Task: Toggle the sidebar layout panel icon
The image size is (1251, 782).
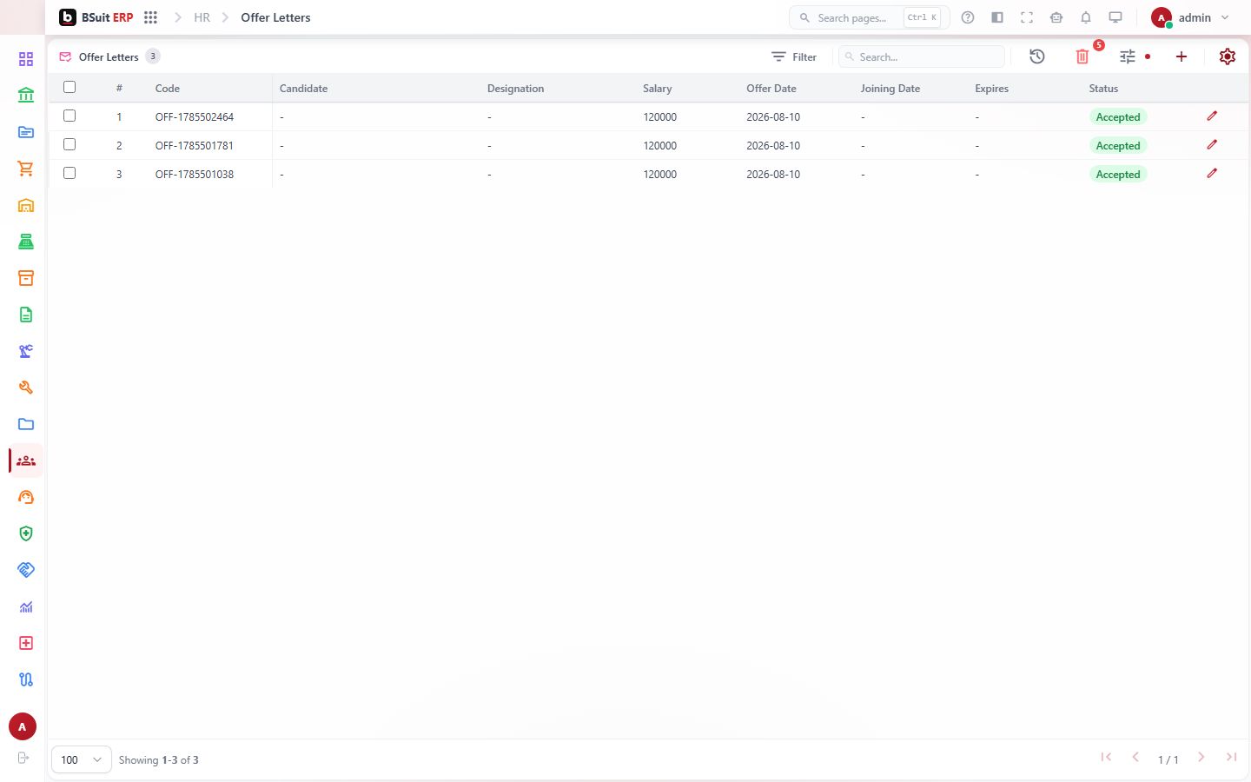Action: point(997,17)
